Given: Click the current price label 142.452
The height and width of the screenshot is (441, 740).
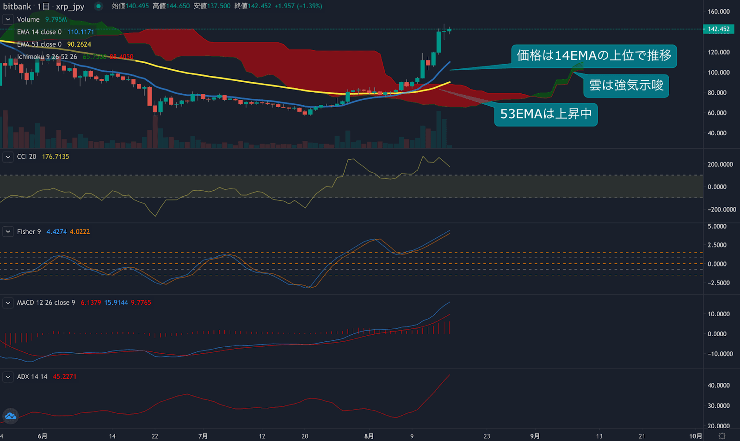Looking at the screenshot, I should pos(718,29).
